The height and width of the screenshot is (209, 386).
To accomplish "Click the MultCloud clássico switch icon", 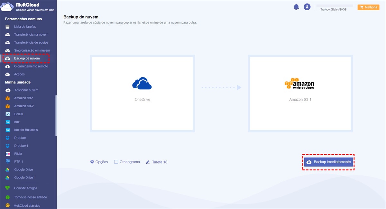I will (8, 205).
